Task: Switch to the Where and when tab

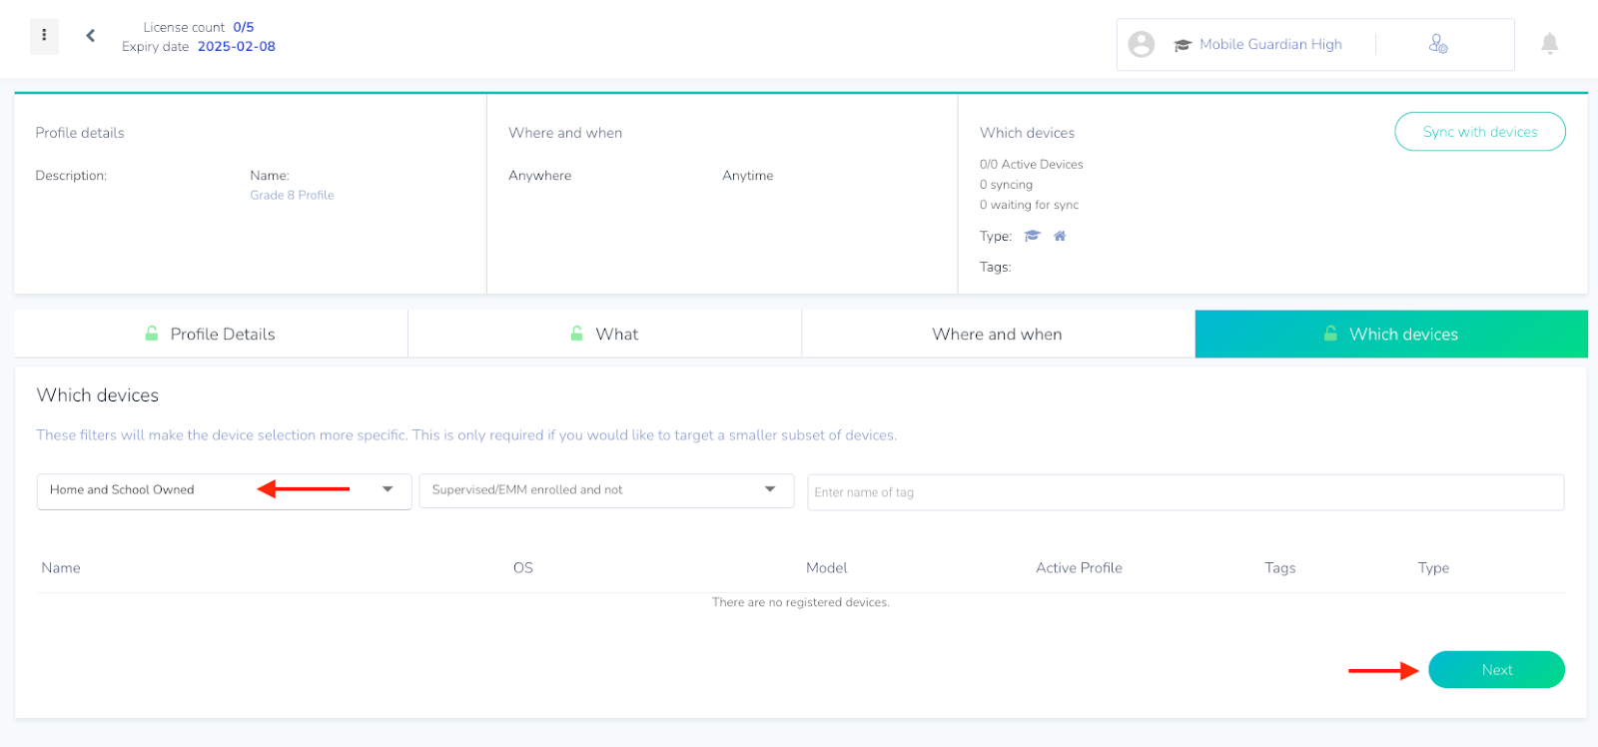Action: tap(998, 334)
